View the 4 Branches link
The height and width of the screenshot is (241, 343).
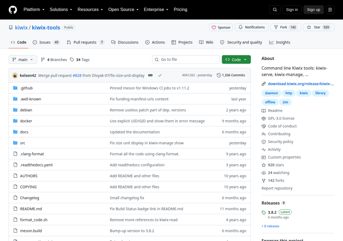coord(54,60)
